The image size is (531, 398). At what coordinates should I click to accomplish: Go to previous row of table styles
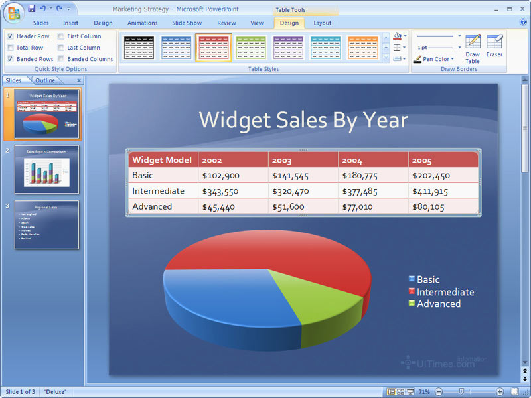(x=386, y=38)
